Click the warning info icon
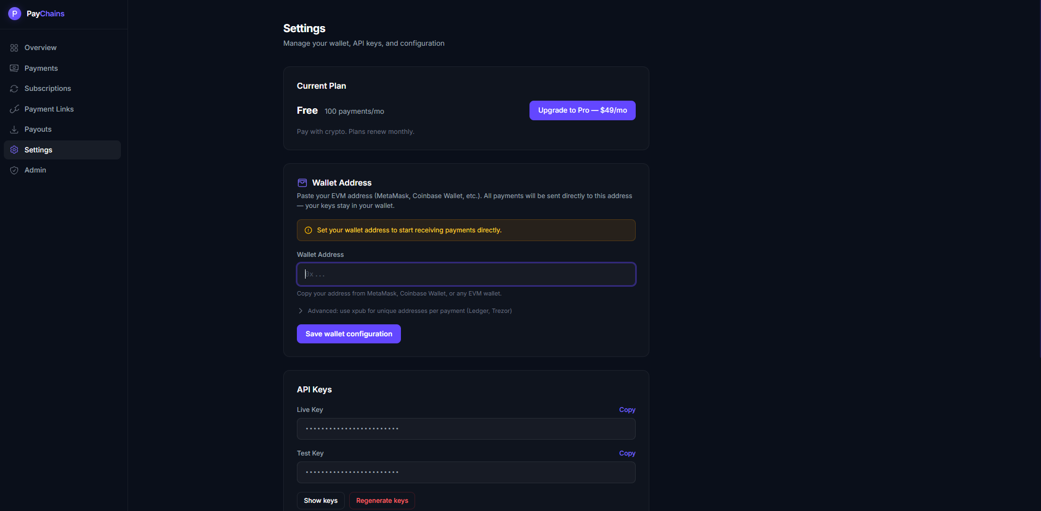The image size is (1041, 511). 308,230
